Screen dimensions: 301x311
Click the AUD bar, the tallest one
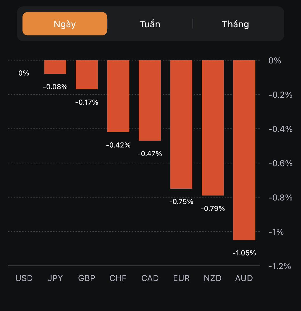coord(244,150)
